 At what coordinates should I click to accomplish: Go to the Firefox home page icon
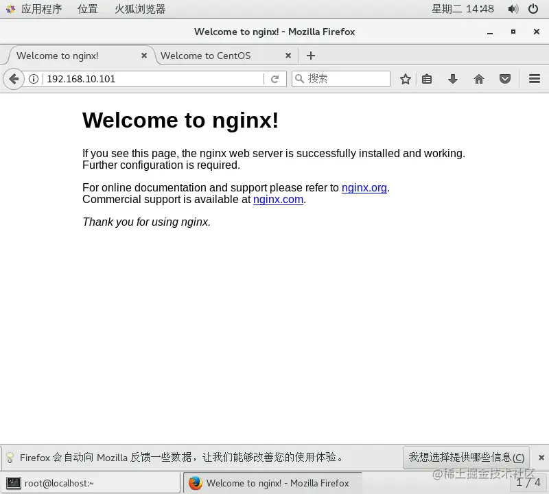479,79
